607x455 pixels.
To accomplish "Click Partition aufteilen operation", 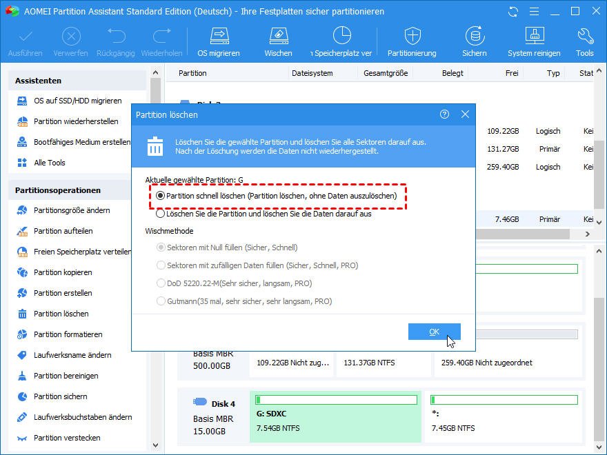I will tap(55, 231).
